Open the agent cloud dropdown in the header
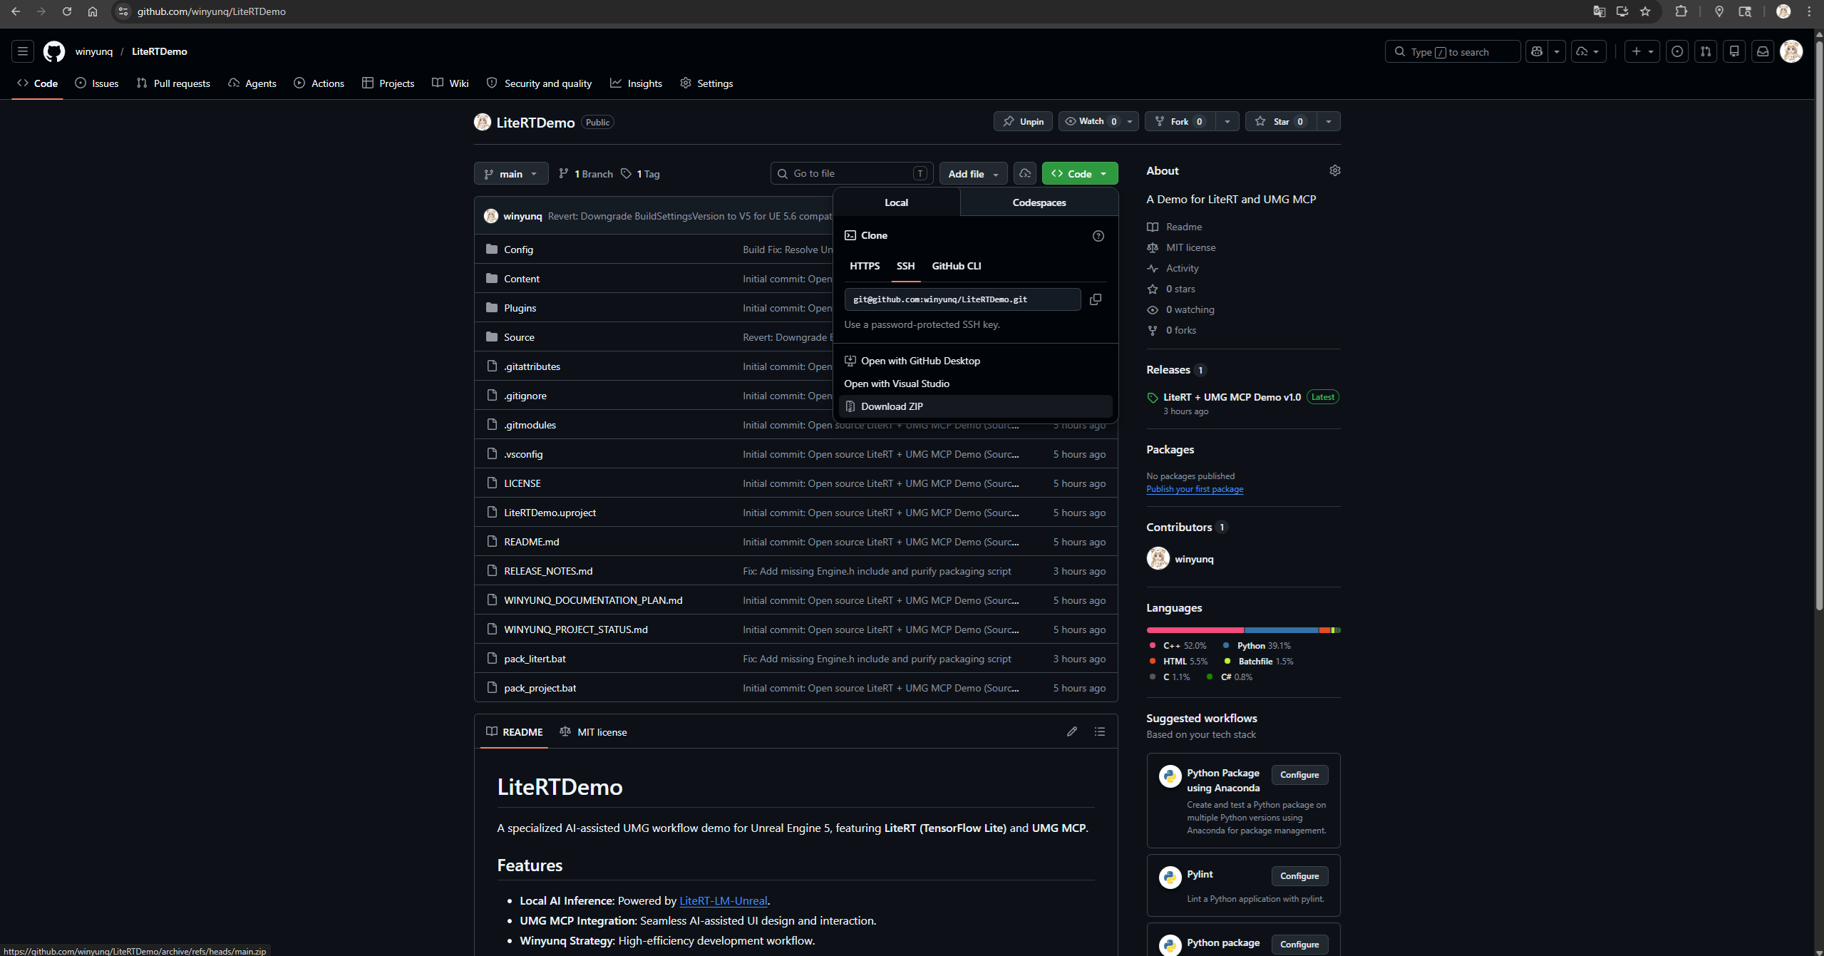 coord(1589,51)
